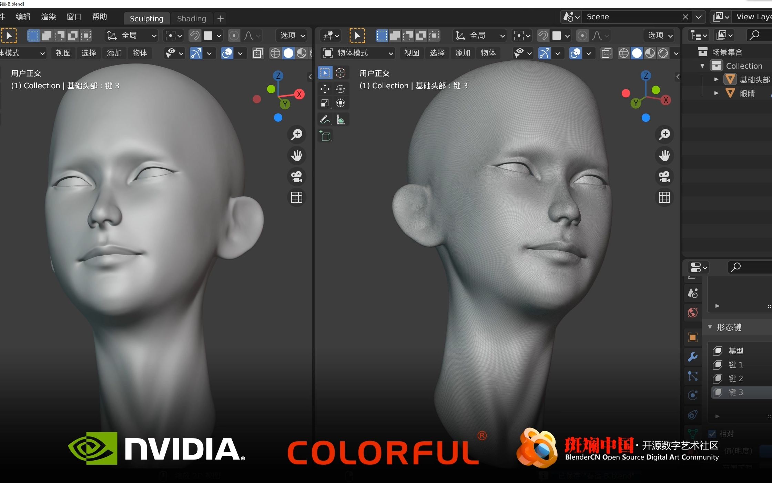Select the 键 2 shape key
The height and width of the screenshot is (483, 772).
click(742, 378)
